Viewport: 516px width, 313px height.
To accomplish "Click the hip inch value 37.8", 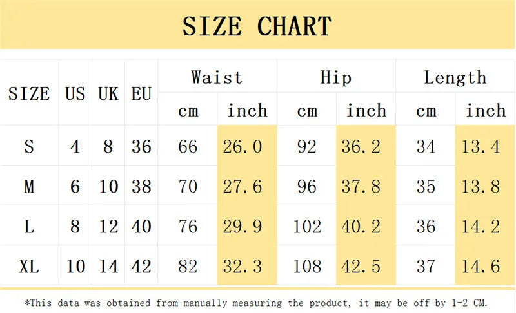I will tap(361, 187).
